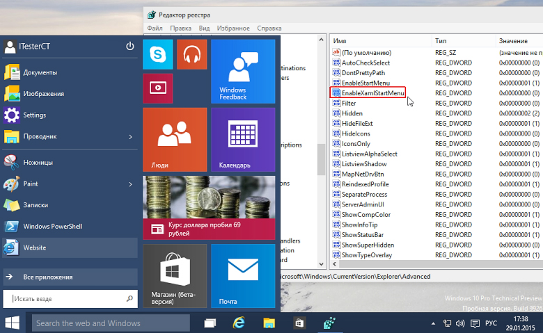
Task: Click the tree pane scroll up arrow
Action: [x=322, y=40]
